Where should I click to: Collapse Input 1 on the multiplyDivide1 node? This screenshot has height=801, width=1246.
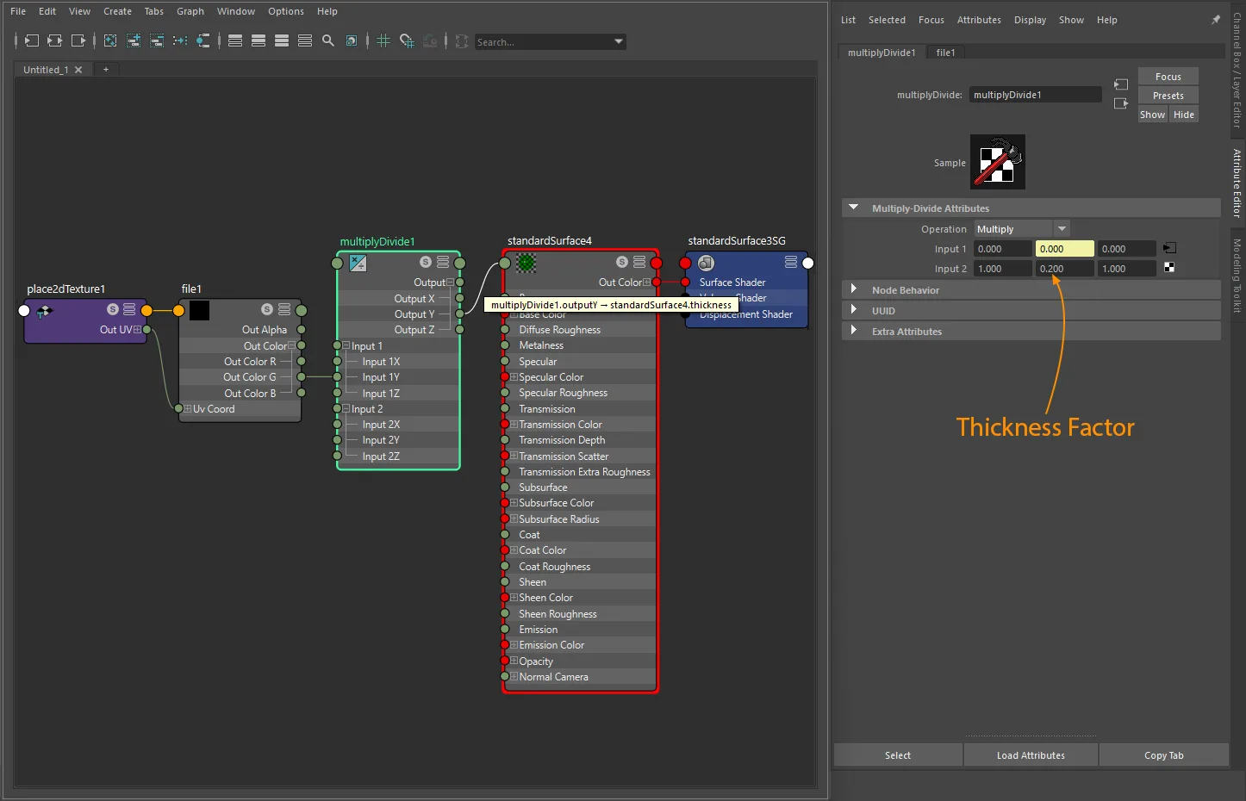coord(346,345)
